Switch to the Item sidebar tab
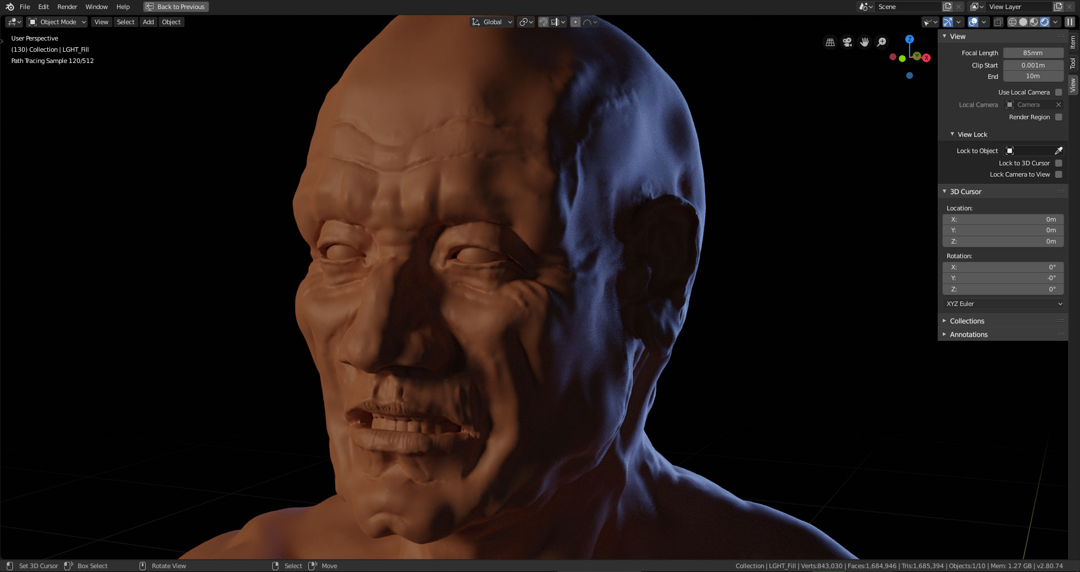 tap(1073, 42)
